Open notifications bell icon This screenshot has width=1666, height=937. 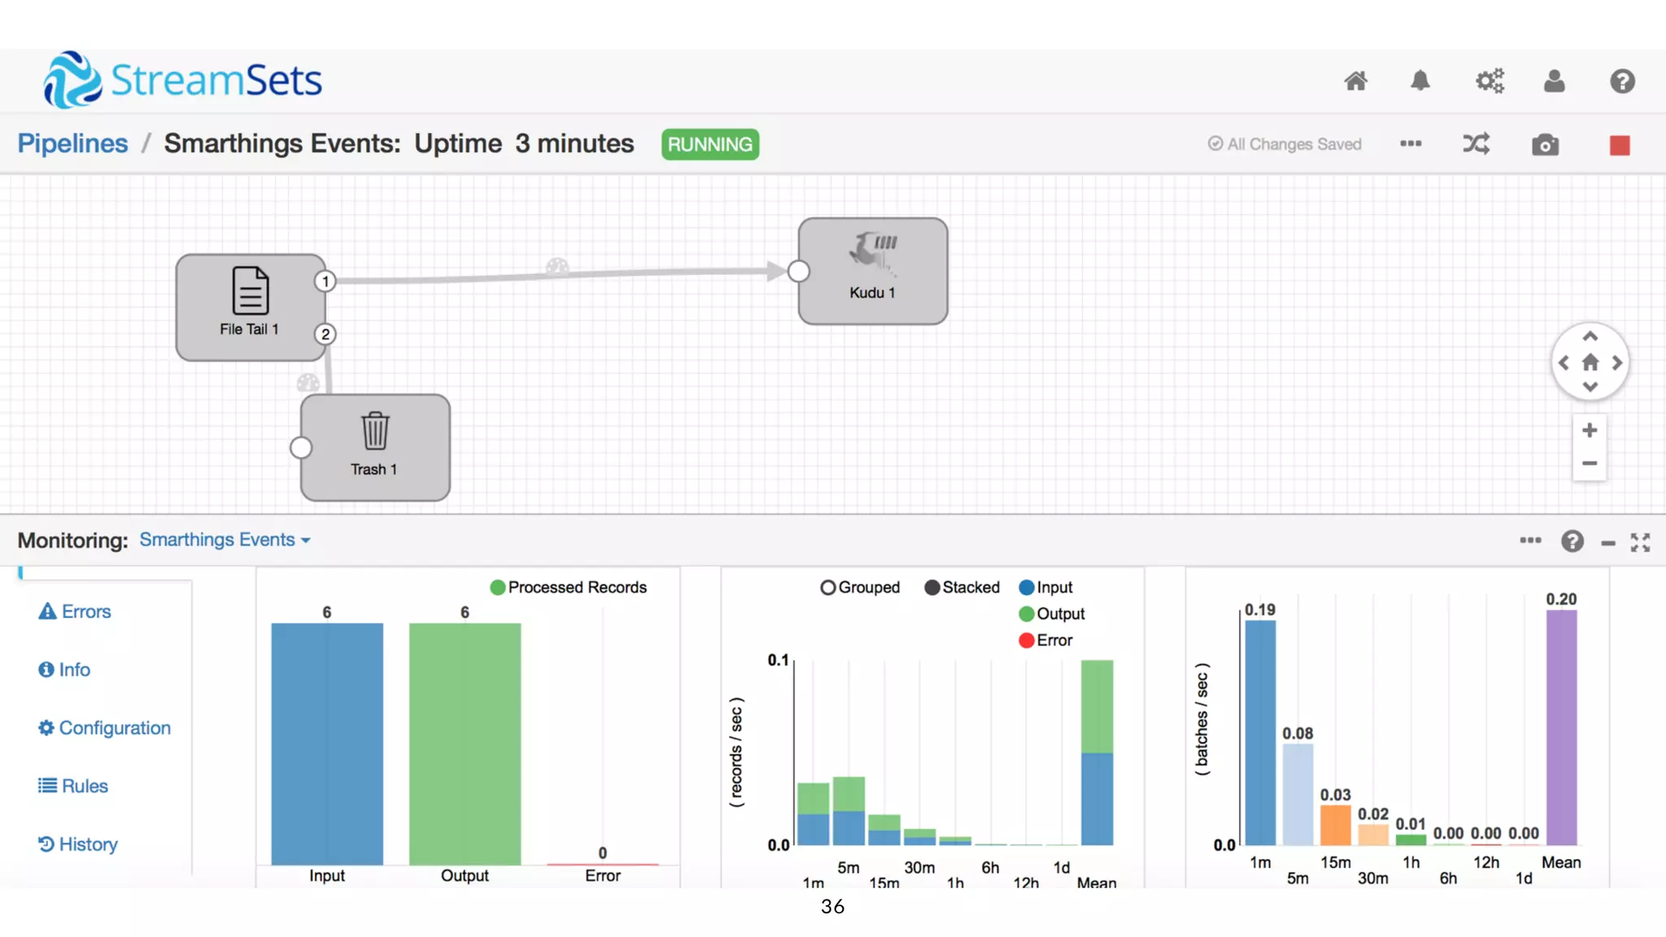[1420, 81]
